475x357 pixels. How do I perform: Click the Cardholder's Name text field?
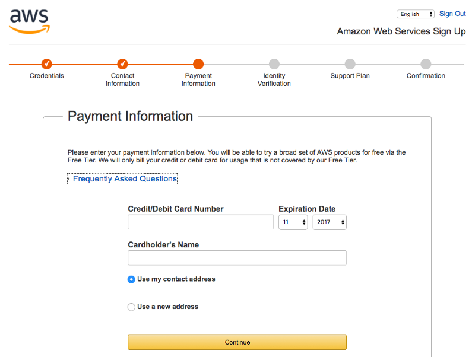(x=237, y=258)
